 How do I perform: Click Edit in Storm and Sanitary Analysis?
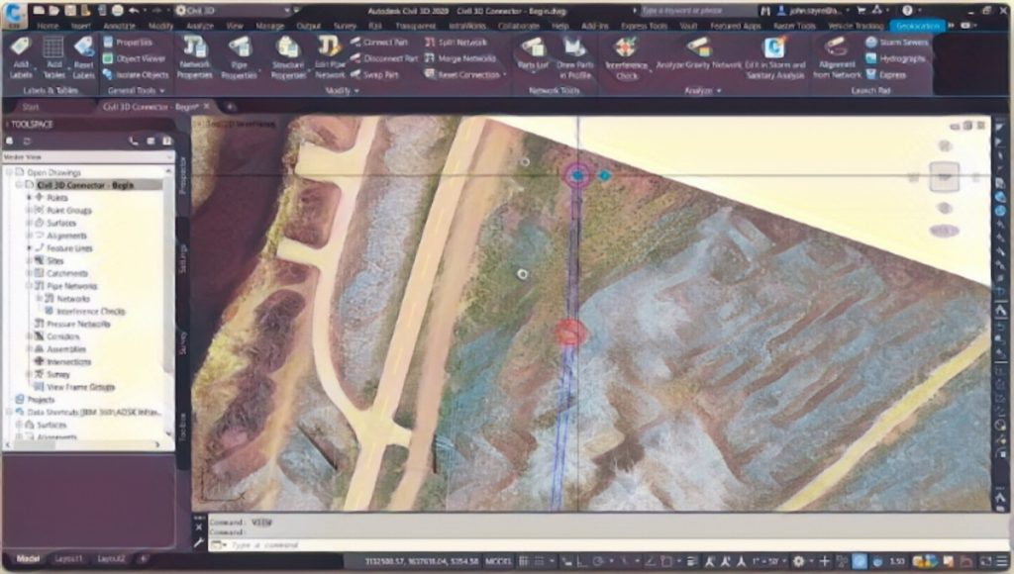[x=772, y=55]
